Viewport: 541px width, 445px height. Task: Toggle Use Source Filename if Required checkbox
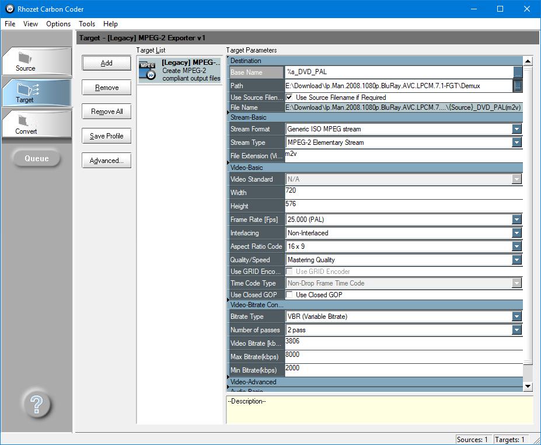coord(289,98)
